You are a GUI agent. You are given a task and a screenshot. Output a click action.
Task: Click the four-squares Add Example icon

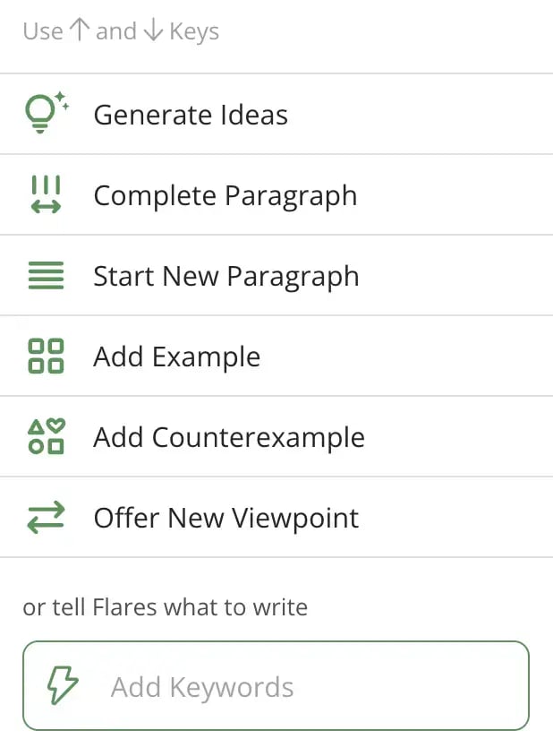click(x=46, y=356)
